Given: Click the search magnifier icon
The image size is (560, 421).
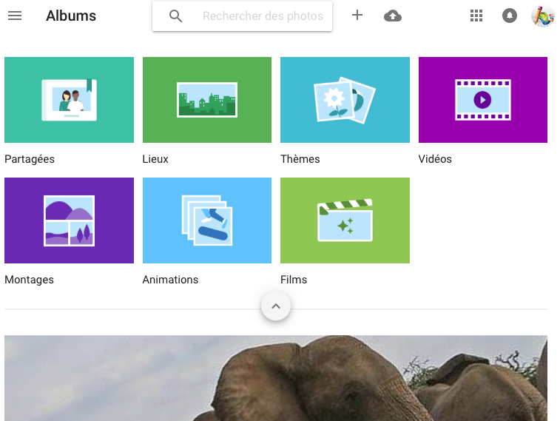Looking at the screenshot, I should [175, 16].
